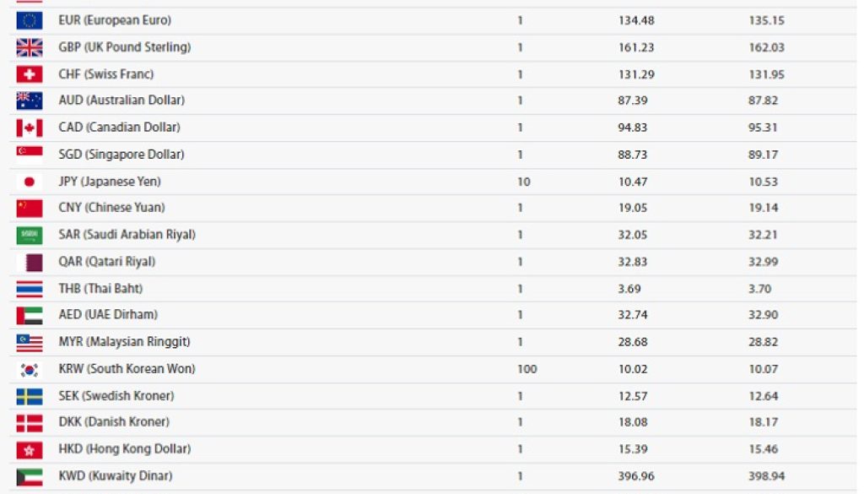864x494 pixels.
Task: Click the Swiss flag icon
Action: 29,74
